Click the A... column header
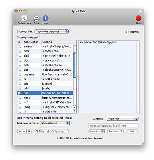Viewport: 154px width, 160px height. (20, 42)
